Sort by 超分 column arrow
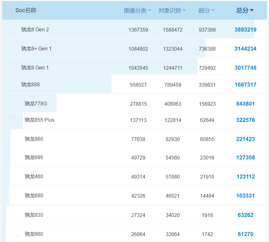The height and width of the screenshot is (242, 269). tap(213, 11)
